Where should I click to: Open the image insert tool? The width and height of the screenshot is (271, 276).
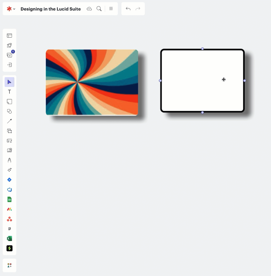click(x=10, y=150)
